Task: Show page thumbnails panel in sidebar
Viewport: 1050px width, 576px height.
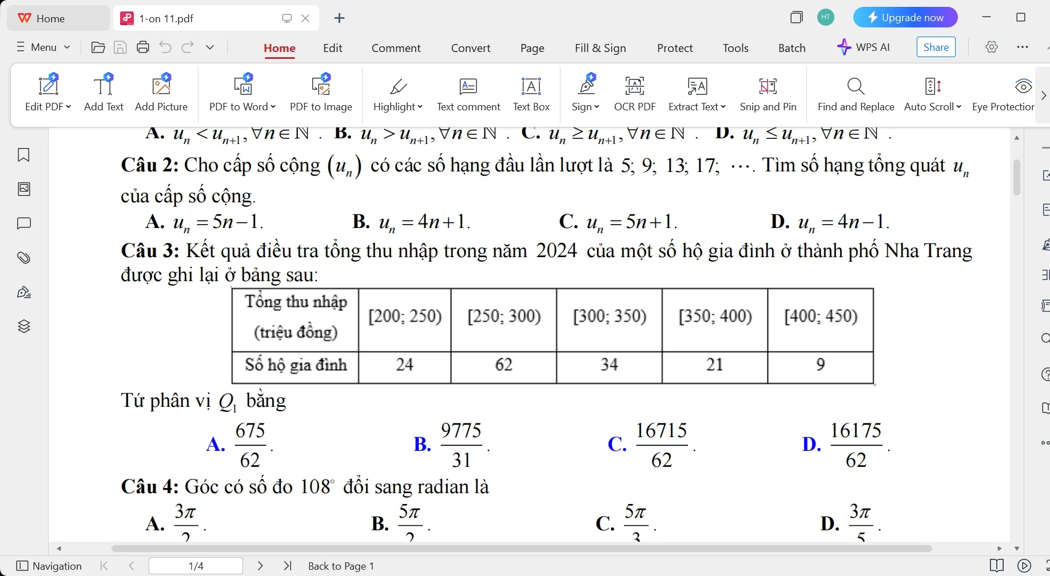Action: point(24,189)
